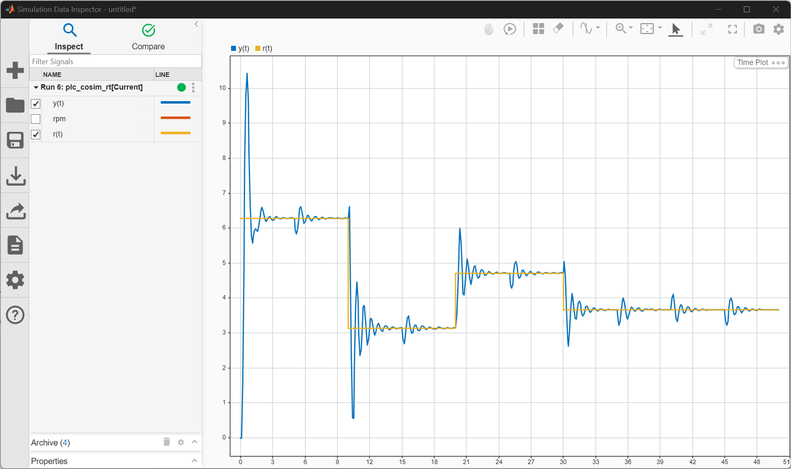Image resolution: width=791 pixels, height=469 pixels.
Task: Open the zoom mode dropdown arrow
Action: (630, 29)
